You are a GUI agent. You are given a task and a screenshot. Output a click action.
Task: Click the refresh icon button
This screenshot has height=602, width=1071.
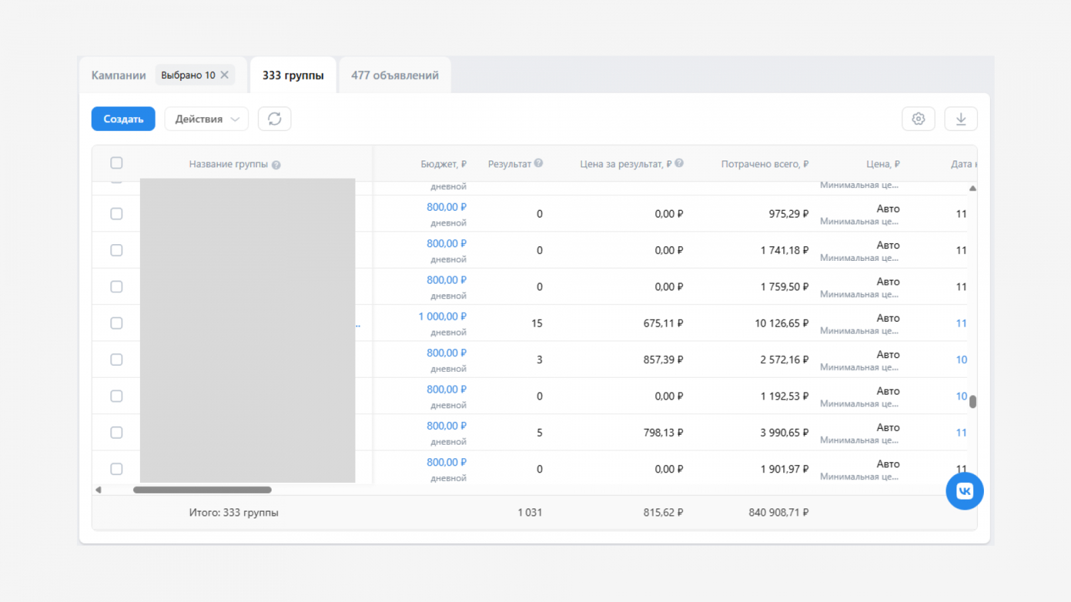274,119
